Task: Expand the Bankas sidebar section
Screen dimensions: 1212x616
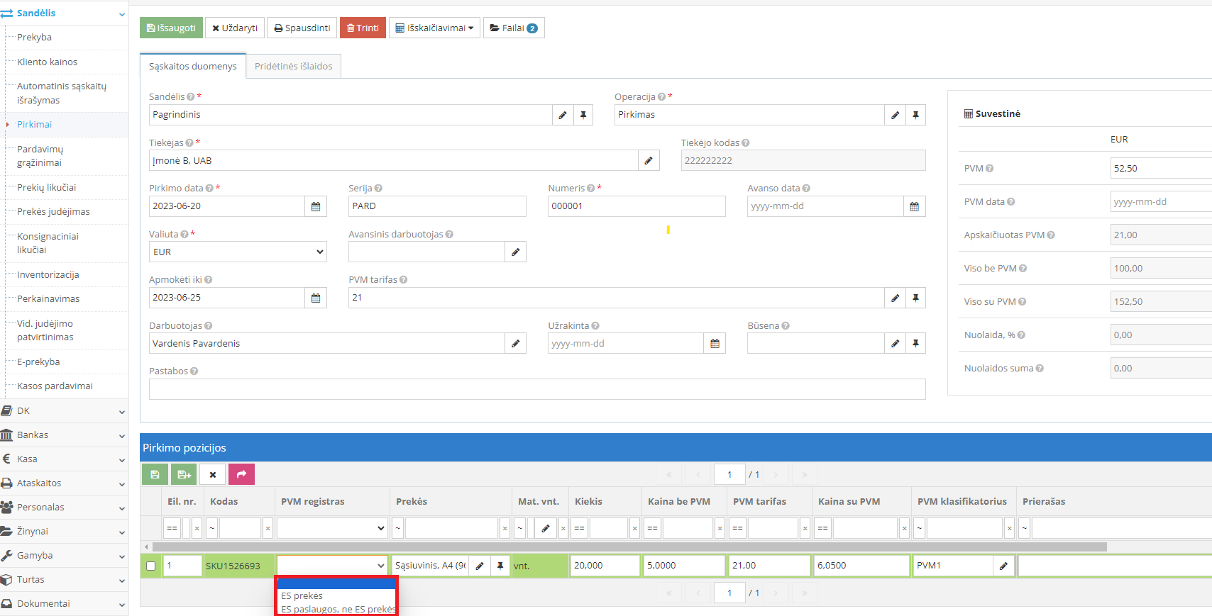Action: (64, 435)
